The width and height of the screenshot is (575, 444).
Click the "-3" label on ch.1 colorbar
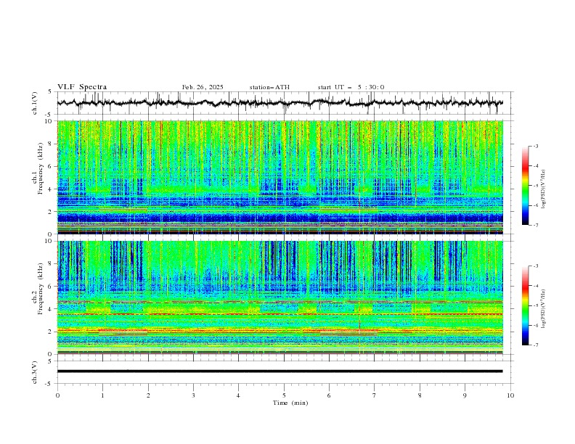pos(535,146)
